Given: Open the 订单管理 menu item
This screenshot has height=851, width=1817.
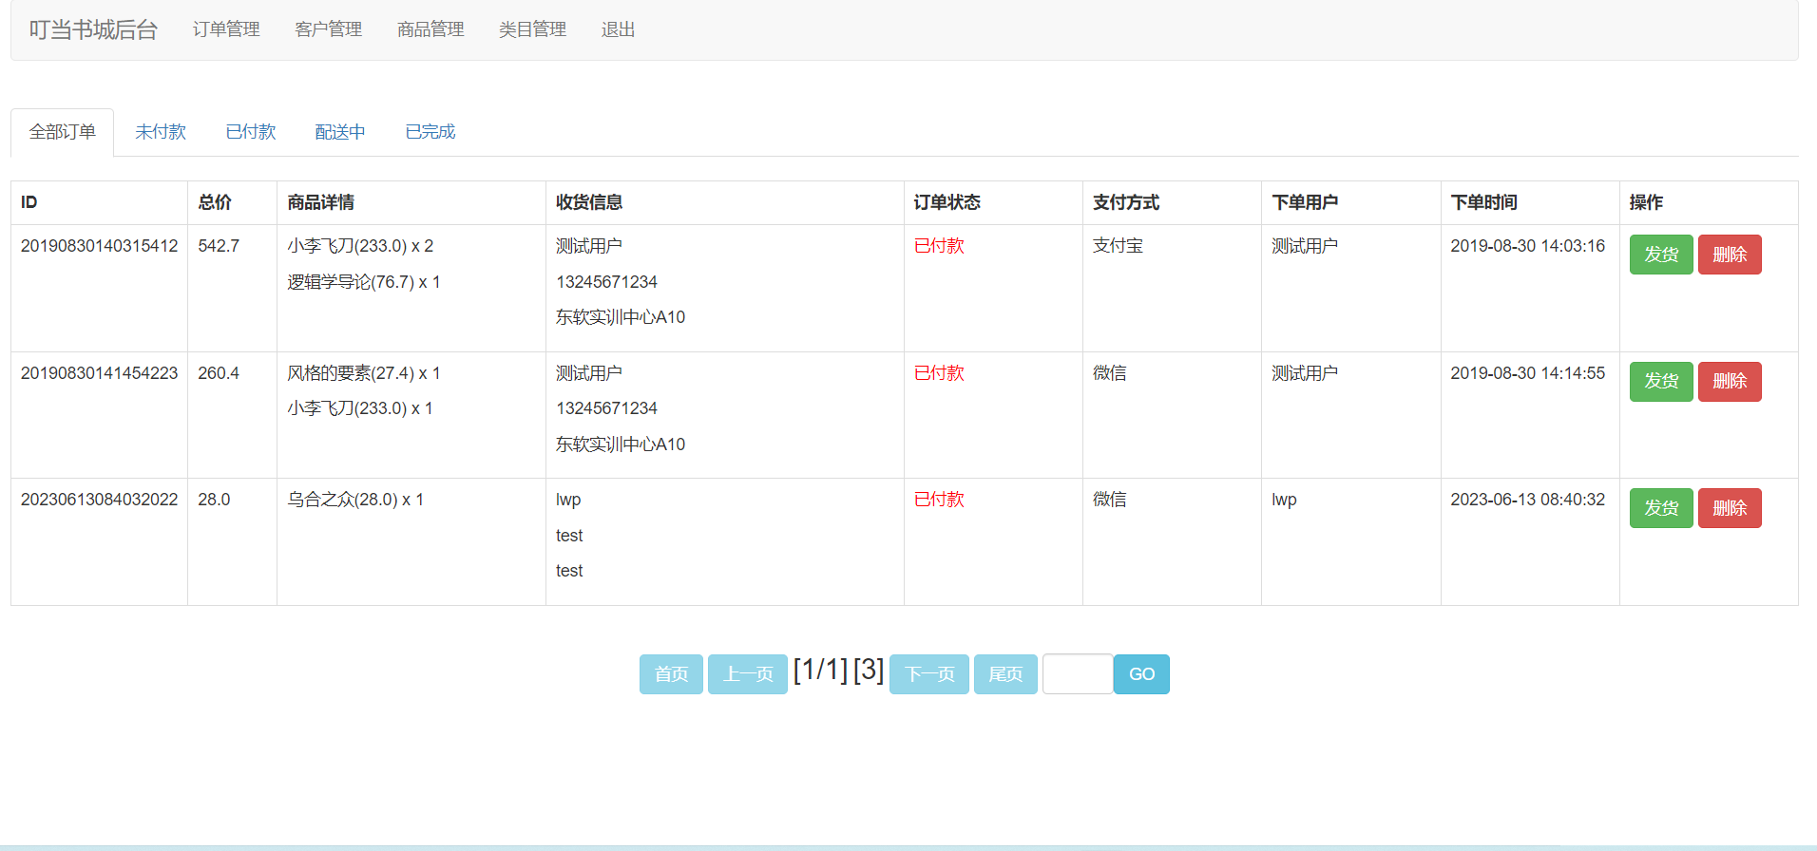Looking at the screenshot, I should tap(226, 29).
